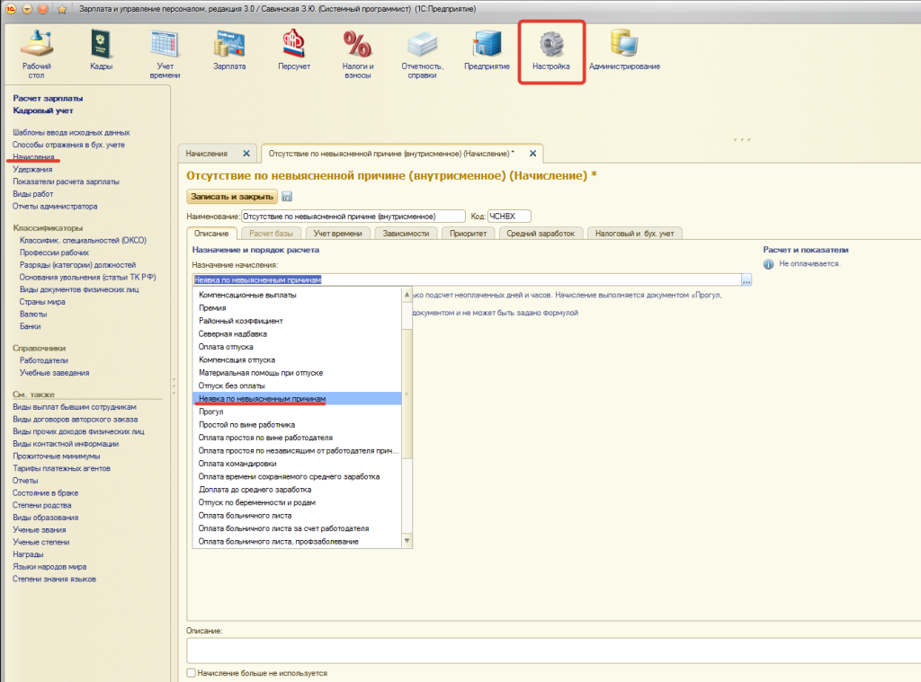This screenshot has height=682, width=921.
Task: Open the Работодатели reference link
Action: coord(44,360)
